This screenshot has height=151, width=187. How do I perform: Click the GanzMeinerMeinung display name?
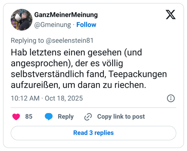[66, 15]
